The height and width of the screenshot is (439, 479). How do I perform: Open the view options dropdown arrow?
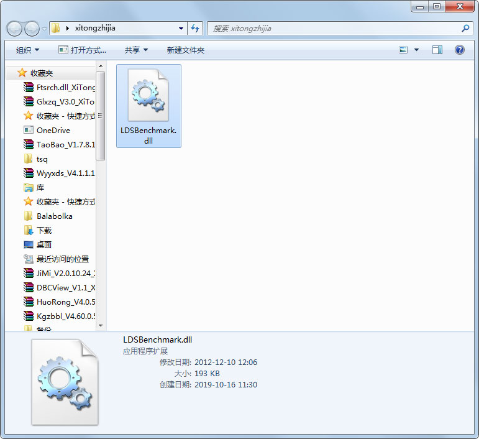point(416,50)
